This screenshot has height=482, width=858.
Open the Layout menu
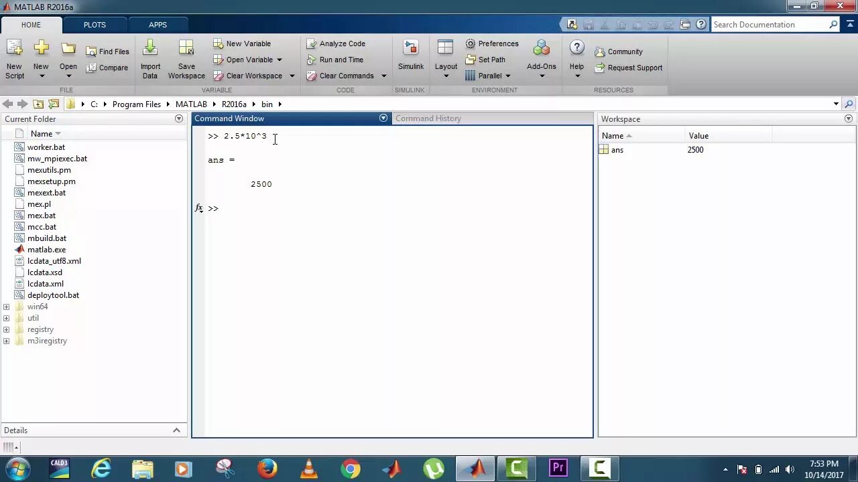[x=446, y=59]
